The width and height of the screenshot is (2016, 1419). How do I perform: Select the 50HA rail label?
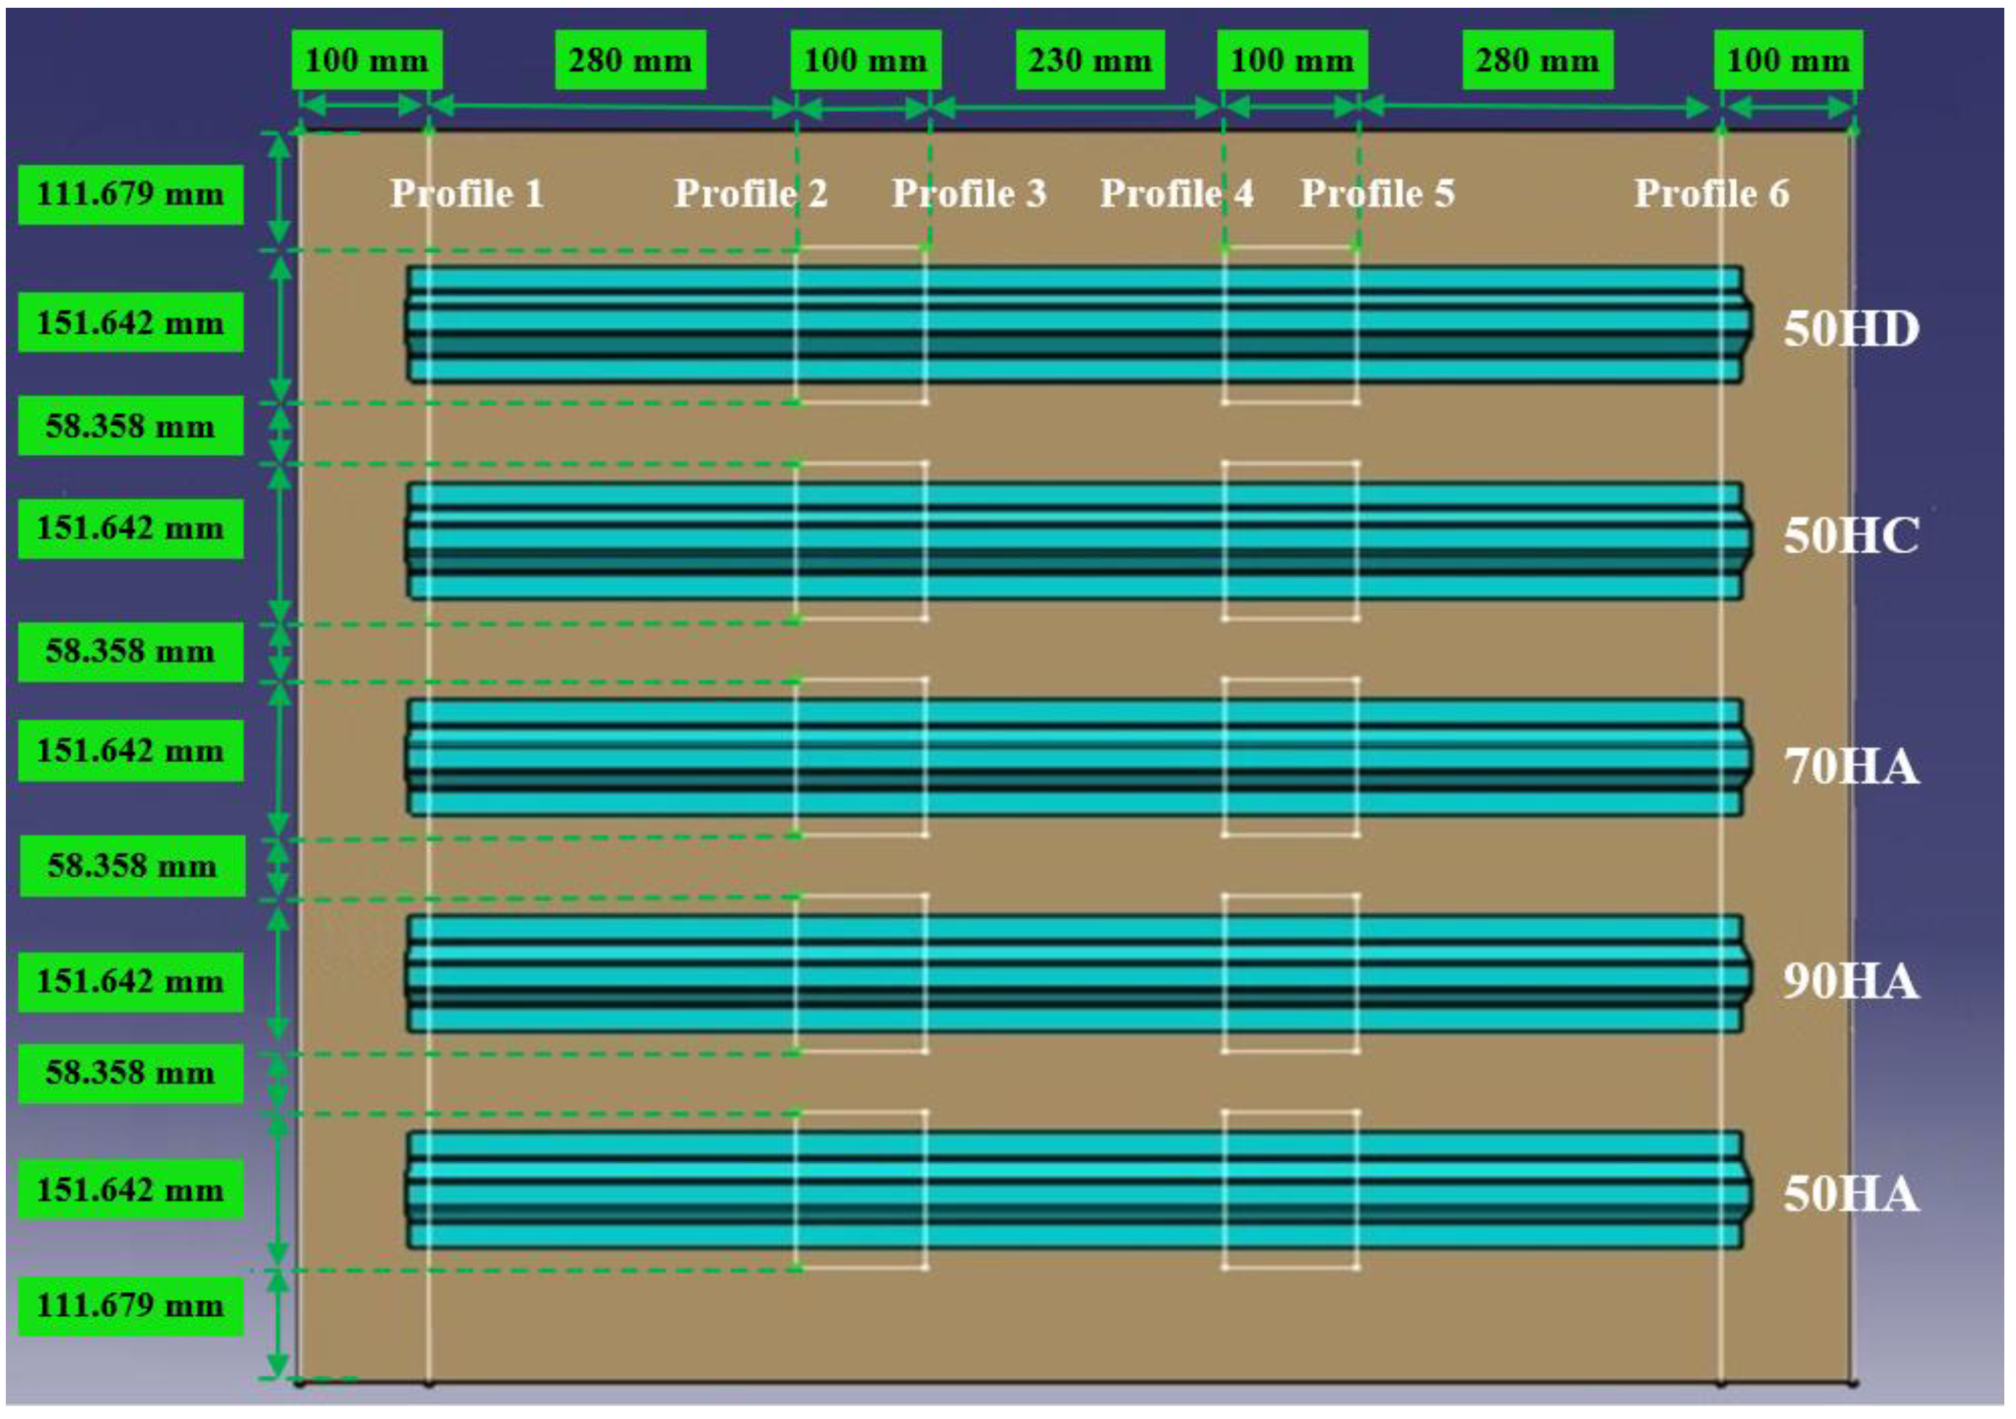(x=1851, y=1195)
